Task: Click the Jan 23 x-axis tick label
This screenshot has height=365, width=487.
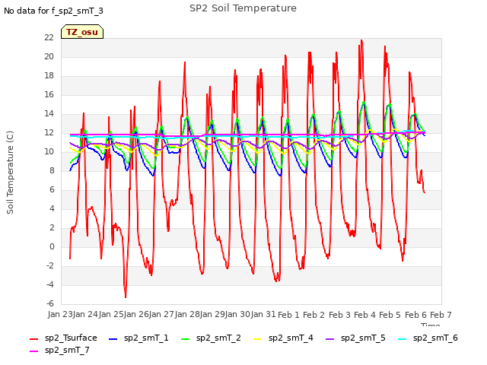Action: coord(60,314)
